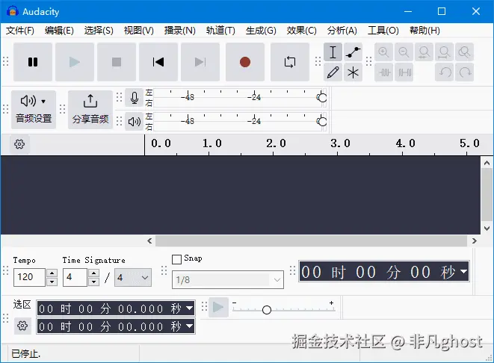Open the 文件(F) menu
Viewport: 494px width, 363px height.
click(20, 31)
